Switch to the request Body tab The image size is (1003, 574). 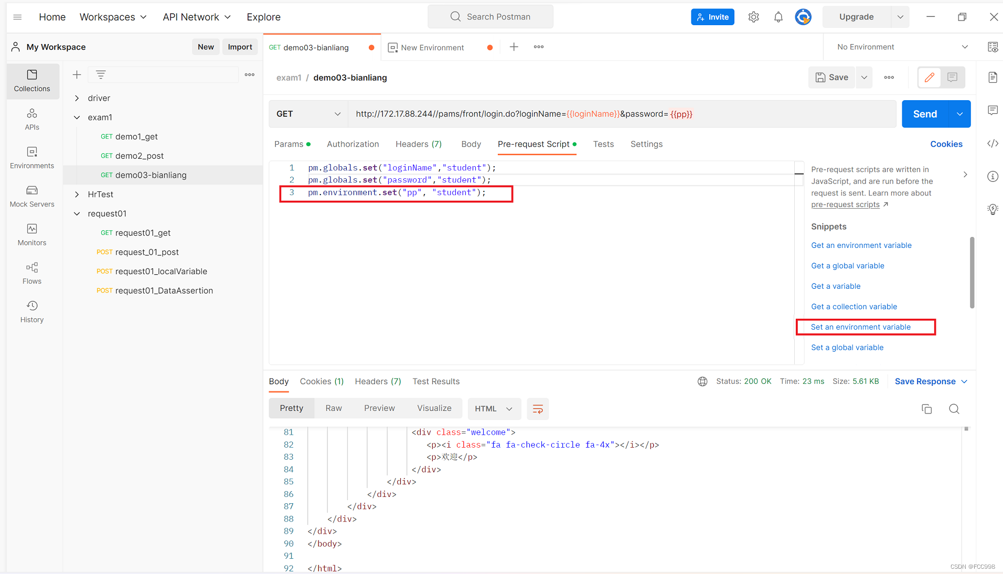click(471, 144)
